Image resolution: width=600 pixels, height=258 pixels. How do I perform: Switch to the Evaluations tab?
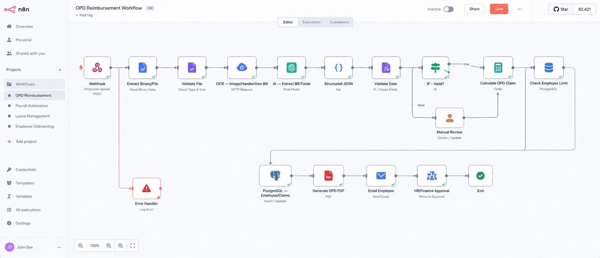click(339, 22)
